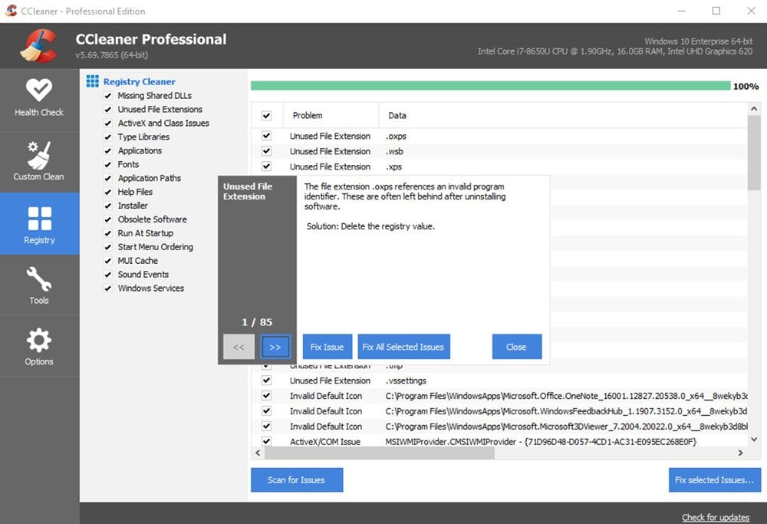This screenshot has height=524, width=767.
Task: Click the CCleaner logo in header
Action: (39, 46)
